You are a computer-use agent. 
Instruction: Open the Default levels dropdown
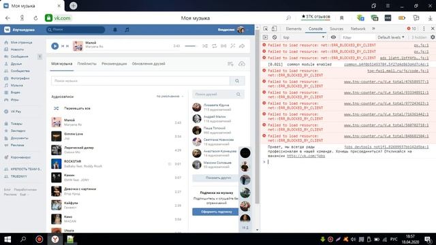pyautogui.click(x=390, y=37)
